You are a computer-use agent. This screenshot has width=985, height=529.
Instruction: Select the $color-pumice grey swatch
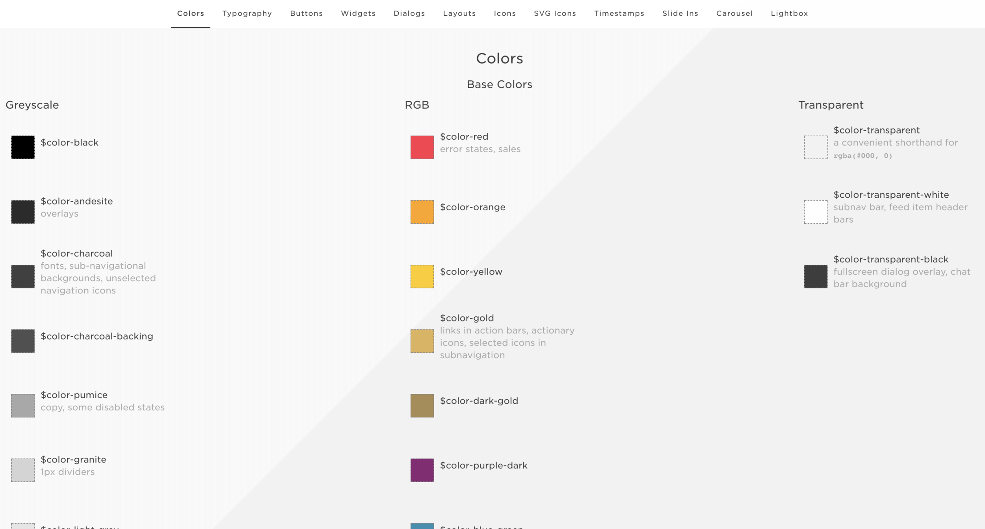[x=23, y=406]
